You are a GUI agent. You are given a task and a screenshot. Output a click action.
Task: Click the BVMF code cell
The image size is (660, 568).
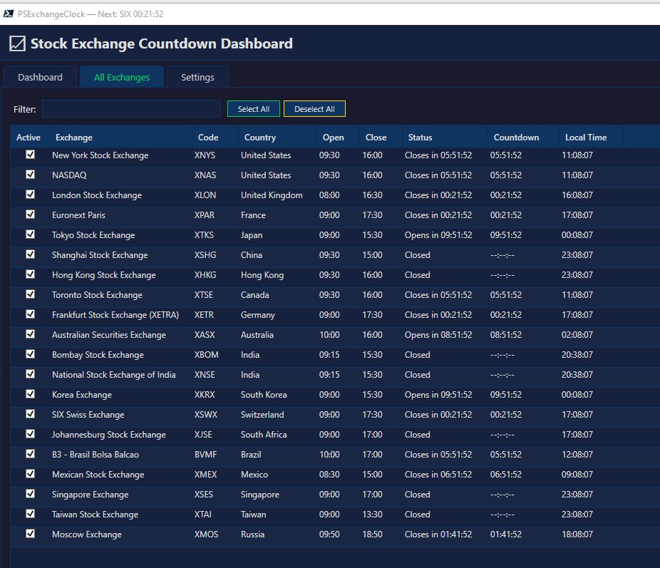(x=205, y=455)
